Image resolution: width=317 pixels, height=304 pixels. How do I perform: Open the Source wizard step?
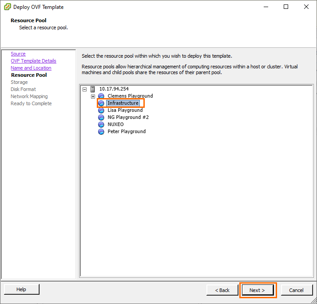18,54
